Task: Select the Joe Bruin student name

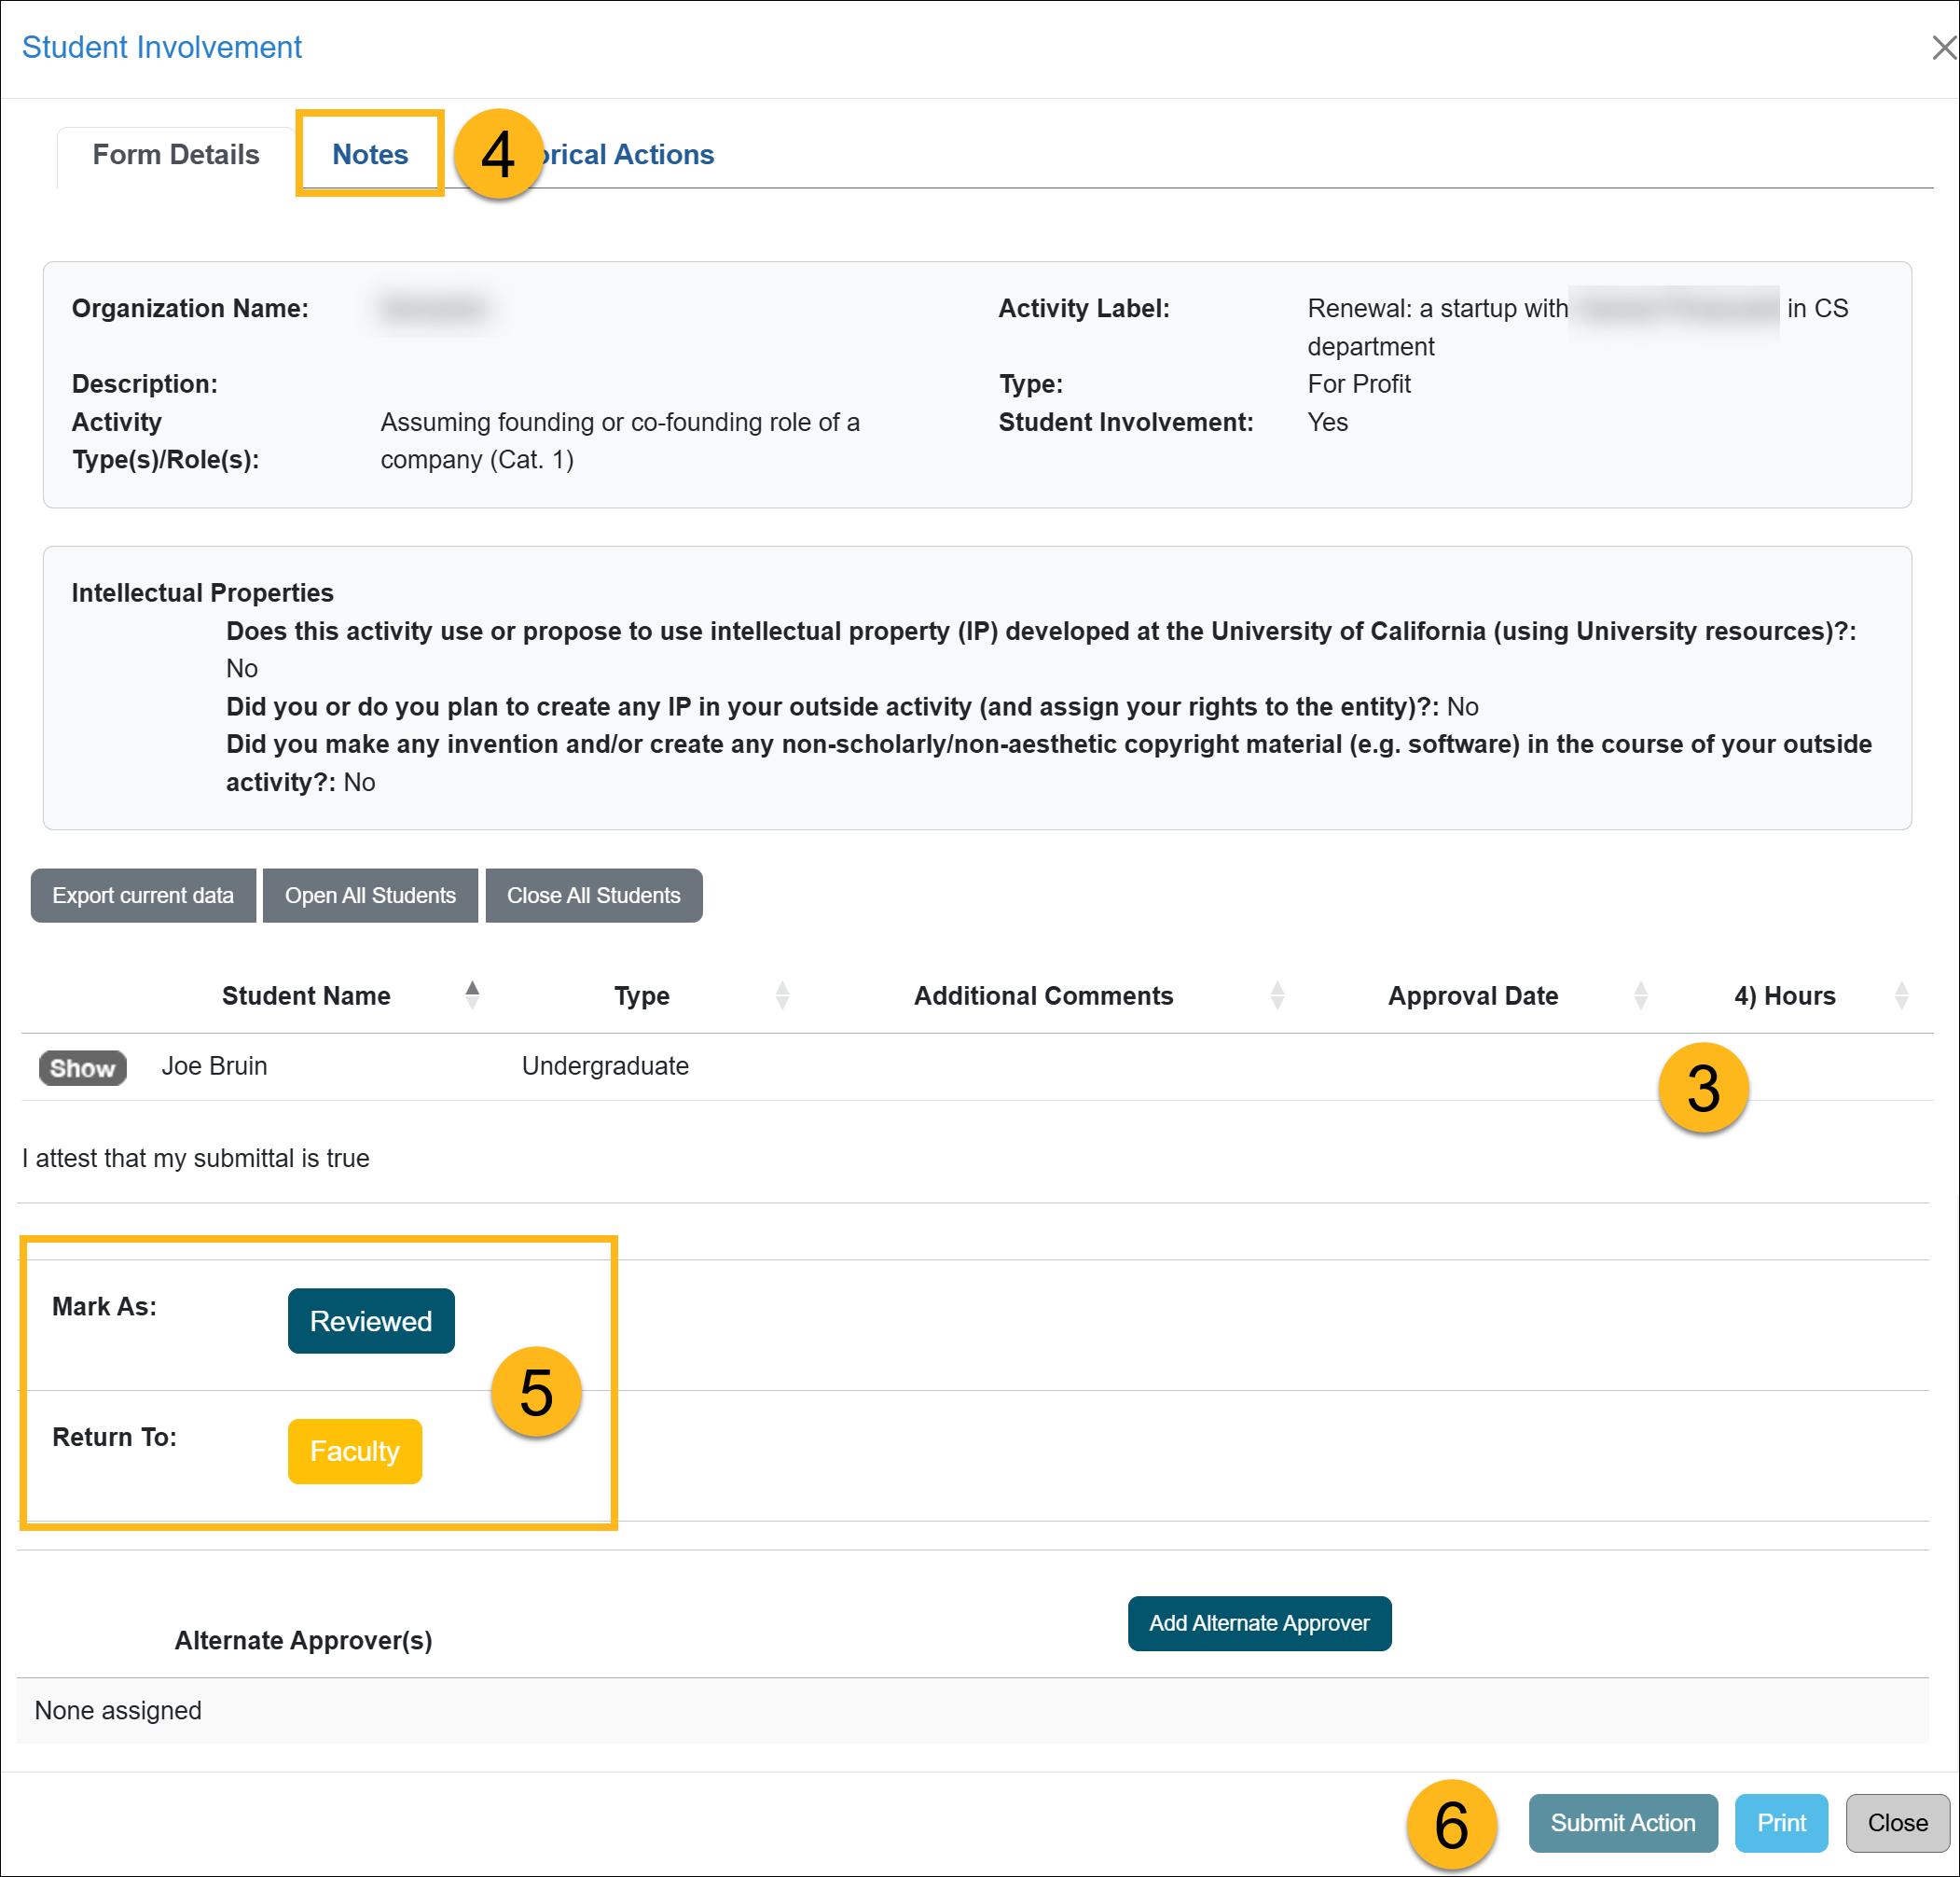Action: [214, 1065]
